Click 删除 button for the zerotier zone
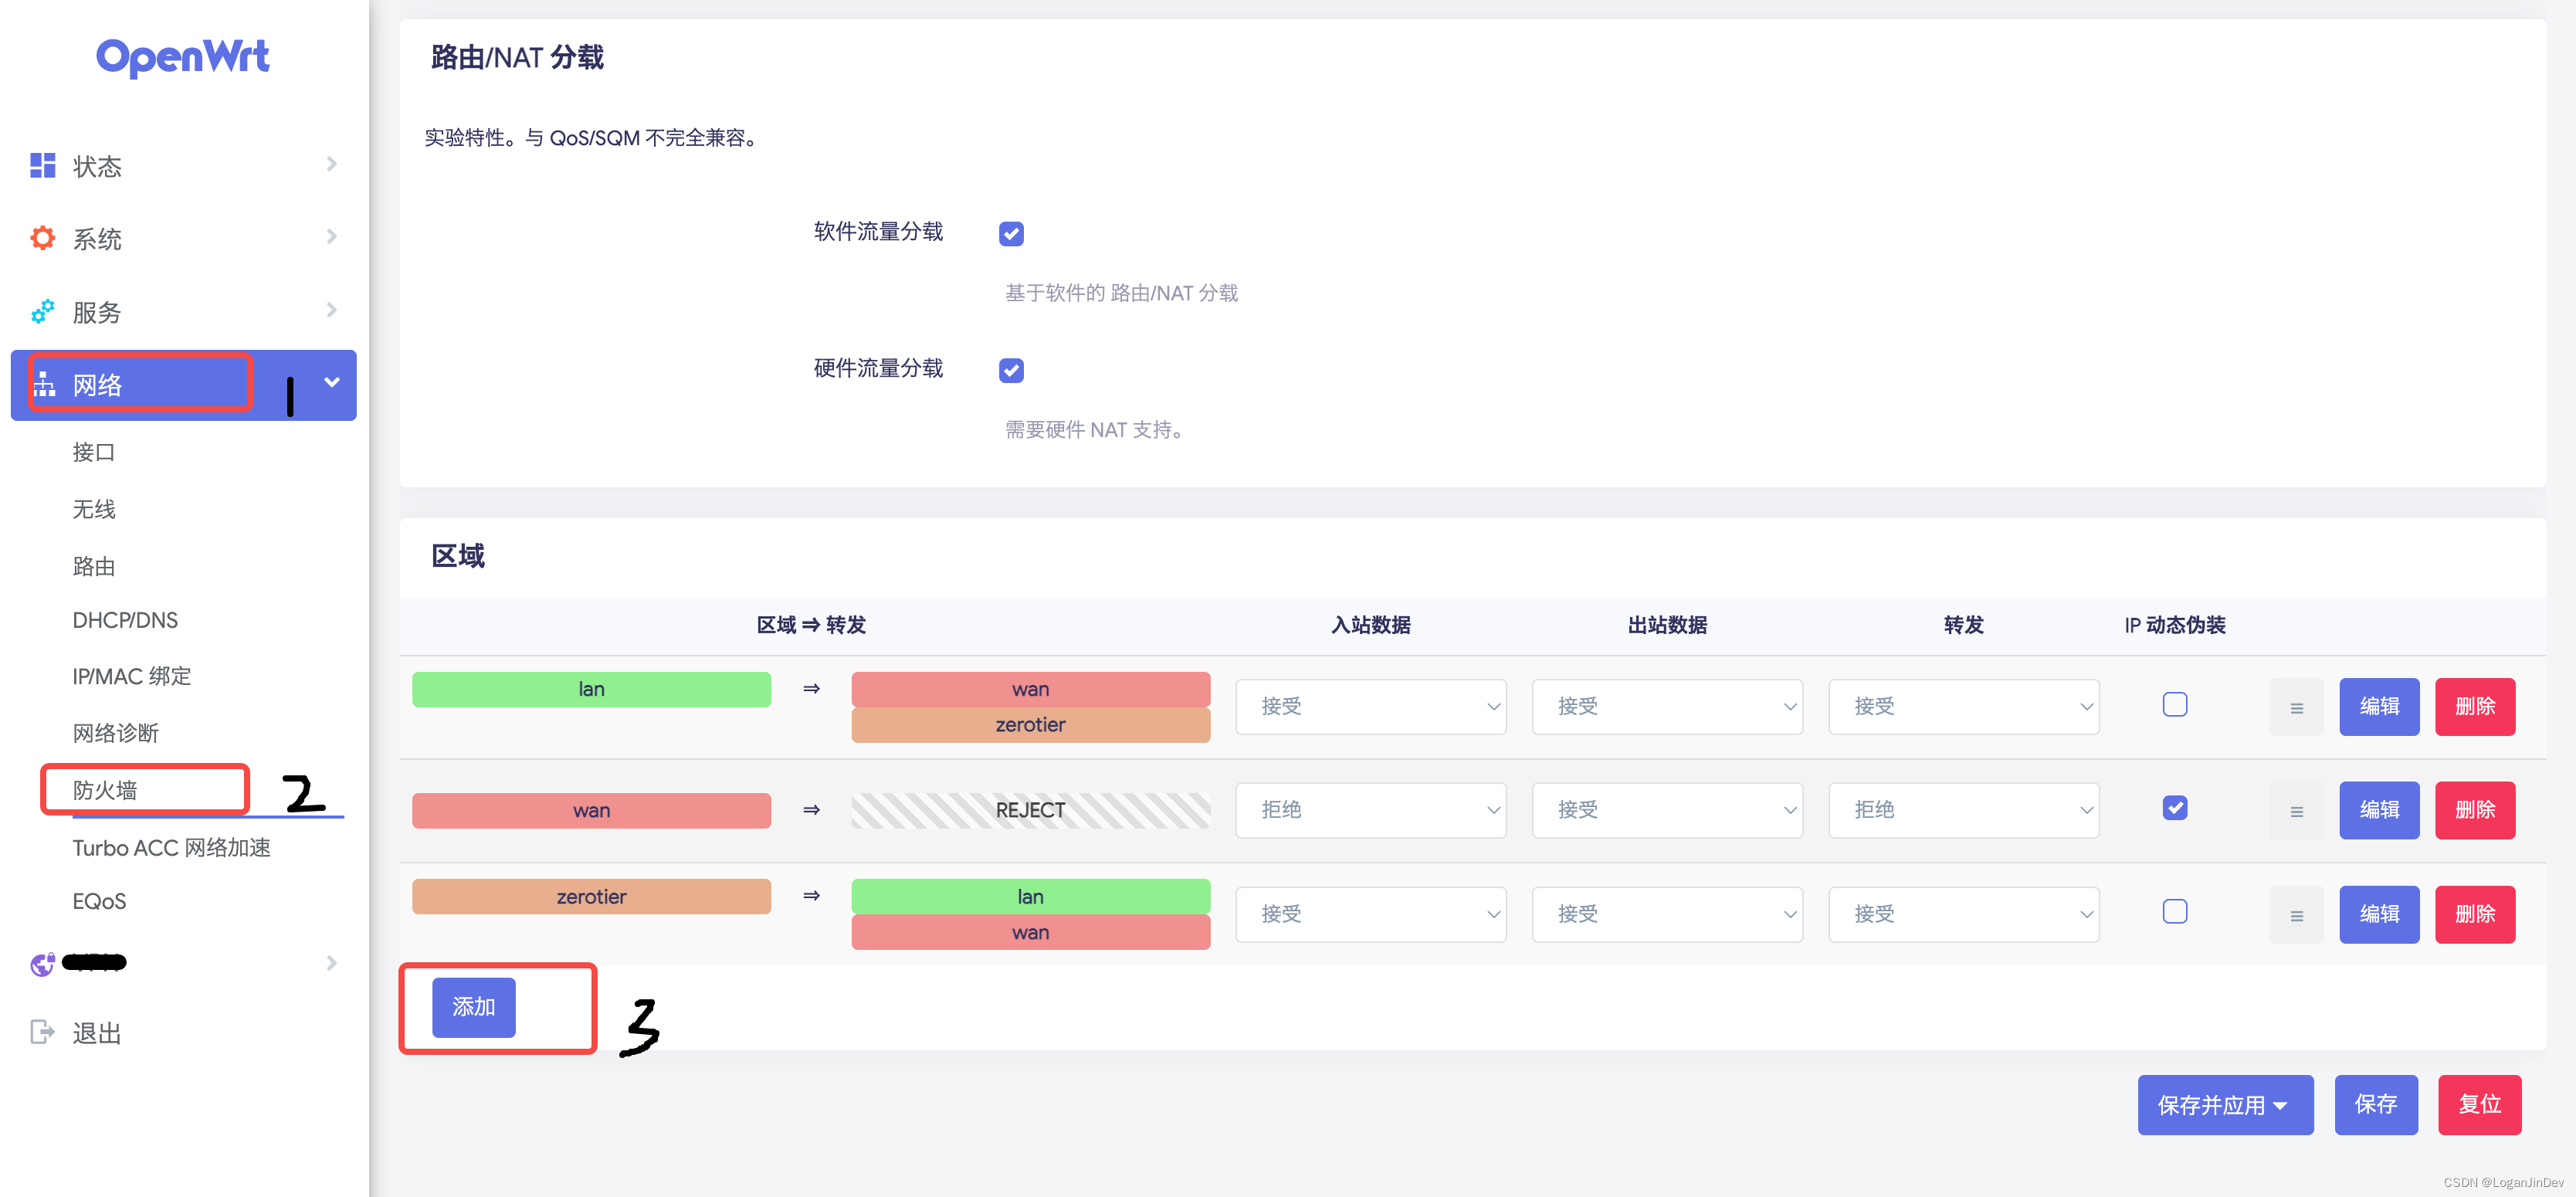2576x1197 pixels. coord(2475,914)
